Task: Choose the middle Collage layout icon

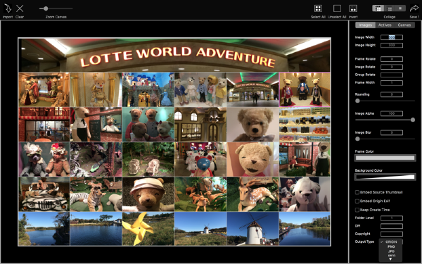Action: (x=390, y=8)
